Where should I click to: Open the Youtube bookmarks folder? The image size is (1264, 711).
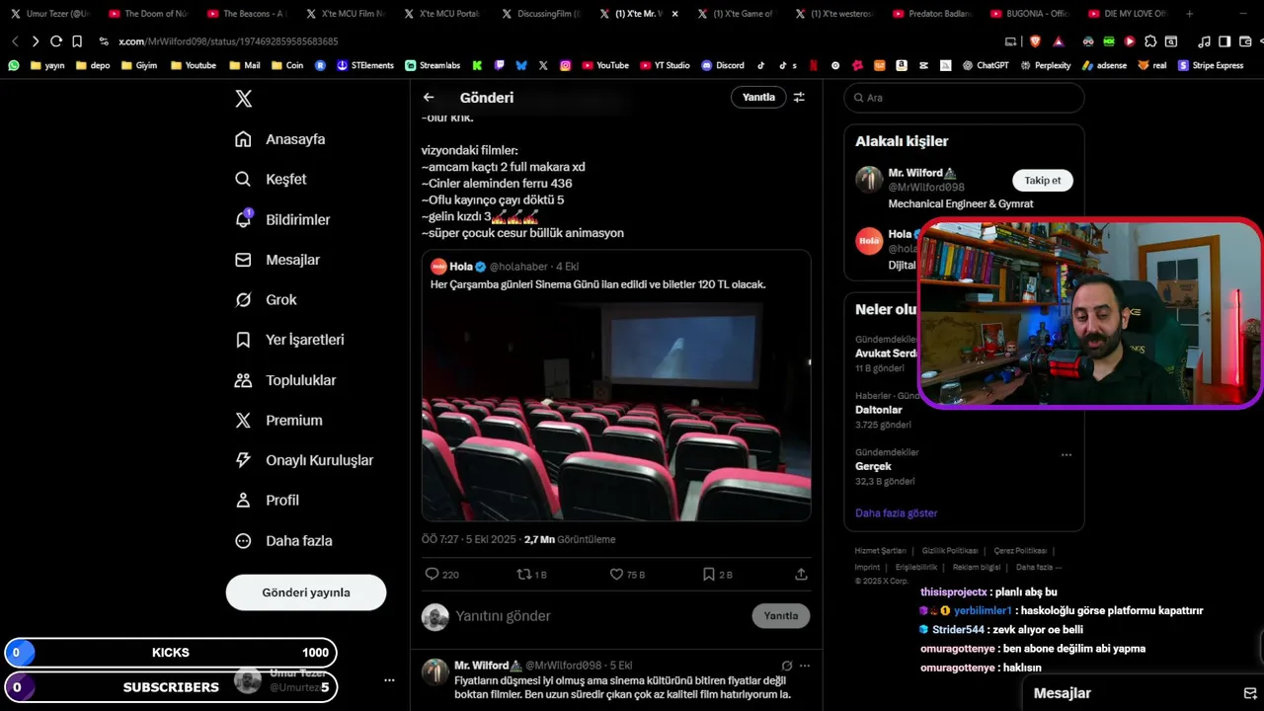click(x=193, y=65)
